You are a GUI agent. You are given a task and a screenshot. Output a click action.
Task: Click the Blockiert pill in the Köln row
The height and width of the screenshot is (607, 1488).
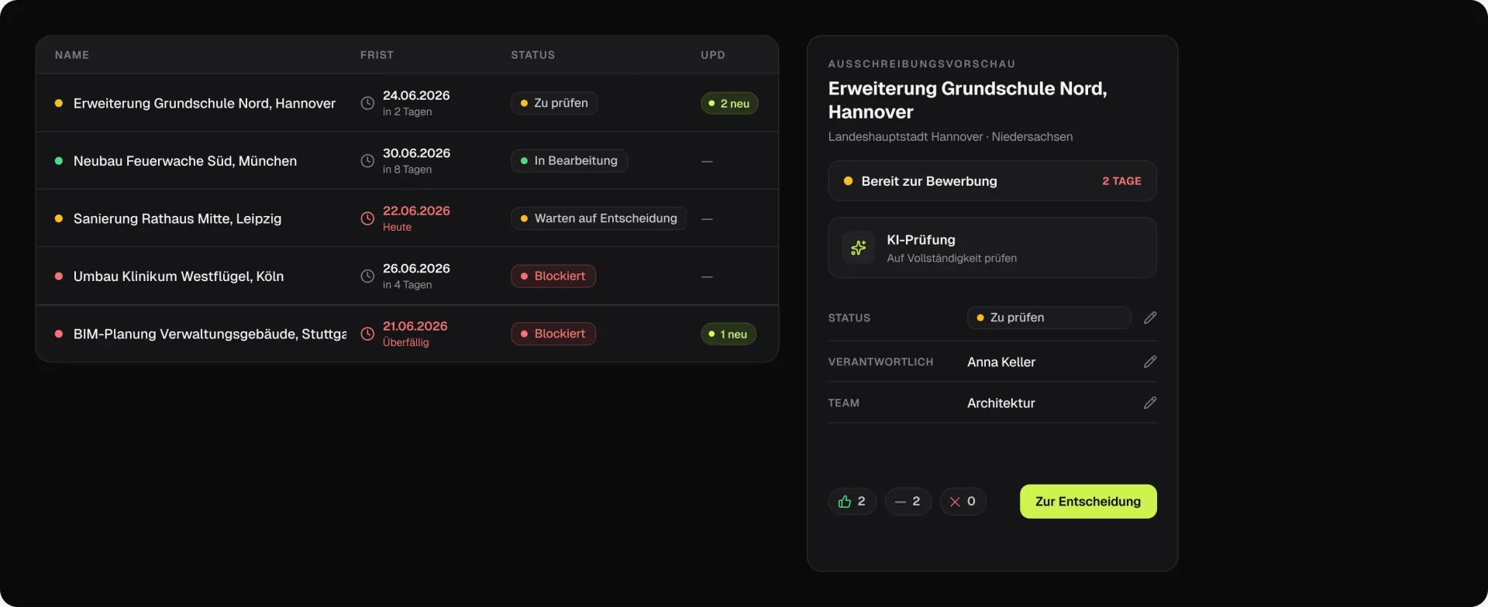(553, 276)
